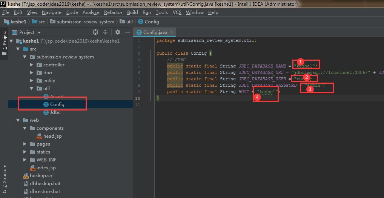
Task: Click the locate/scroll from source icon
Action: (95, 32)
